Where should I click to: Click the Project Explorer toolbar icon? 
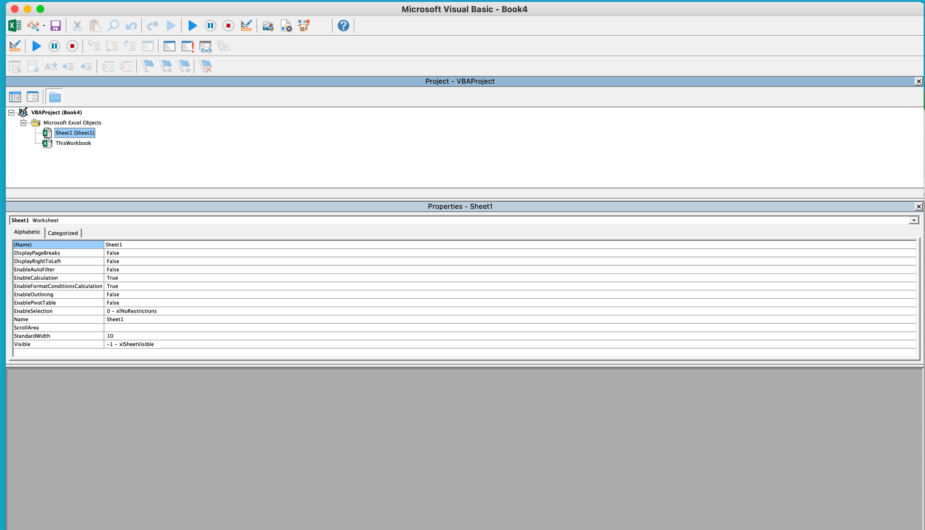268,26
